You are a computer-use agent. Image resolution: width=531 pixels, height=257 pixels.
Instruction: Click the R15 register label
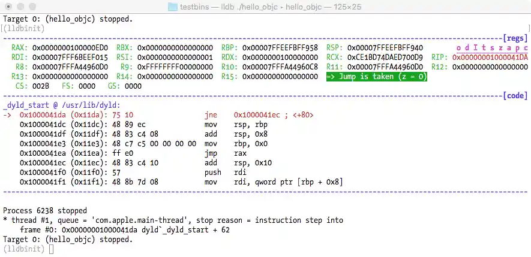coord(230,77)
